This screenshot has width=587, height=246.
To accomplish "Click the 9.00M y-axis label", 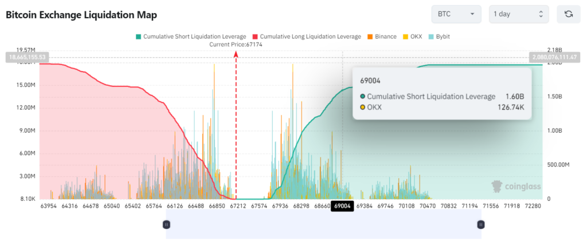I will [26, 131].
